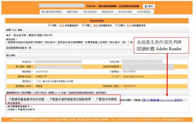This screenshot has width=196, height=124.
Task: Click the 步驟一 step checkmark icon
Action: (50, 25)
